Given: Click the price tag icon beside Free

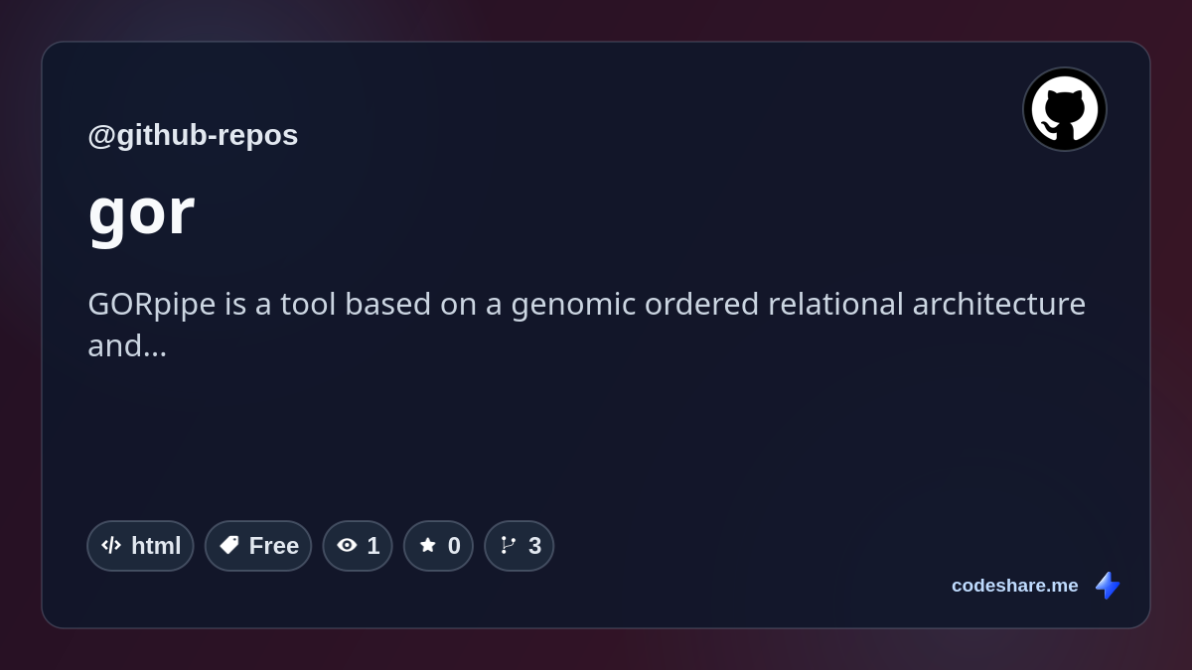Looking at the screenshot, I should (x=228, y=545).
